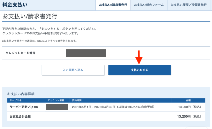Select the サーバー更新/(X10) service cell
This screenshot has width=212, height=129.
pyautogui.click(x=24, y=107)
